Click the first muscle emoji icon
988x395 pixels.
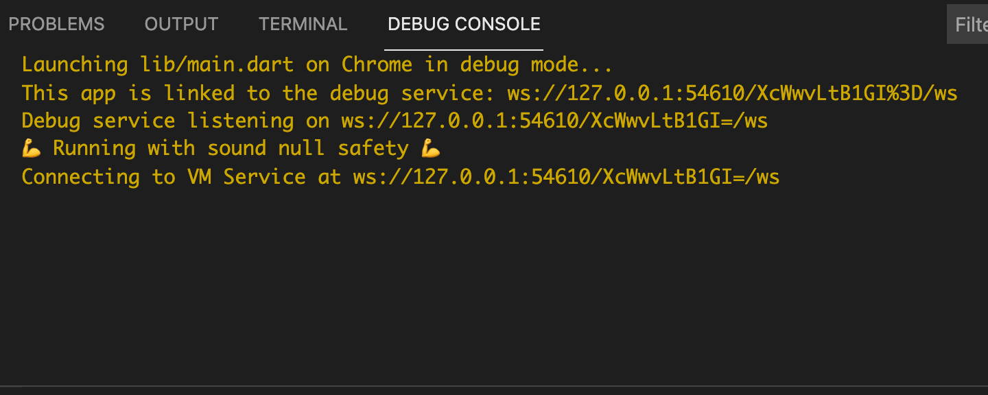click(x=31, y=148)
